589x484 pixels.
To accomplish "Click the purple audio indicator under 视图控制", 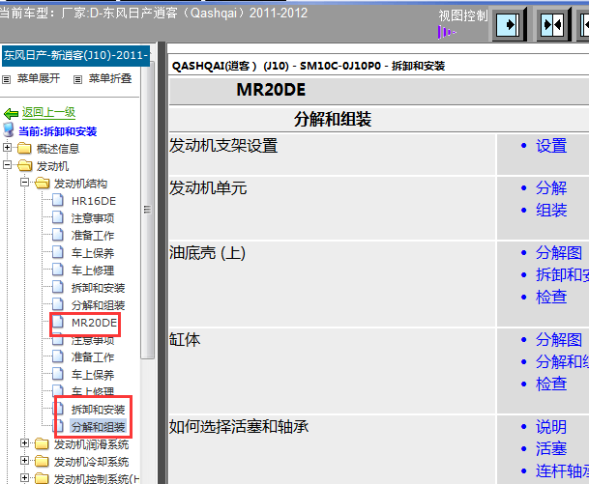I will pyautogui.click(x=446, y=32).
